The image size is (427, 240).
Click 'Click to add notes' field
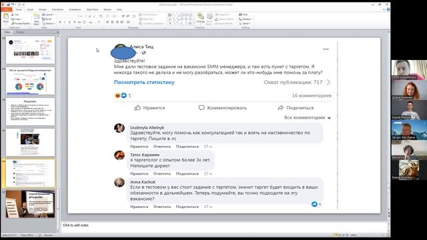coord(225,227)
